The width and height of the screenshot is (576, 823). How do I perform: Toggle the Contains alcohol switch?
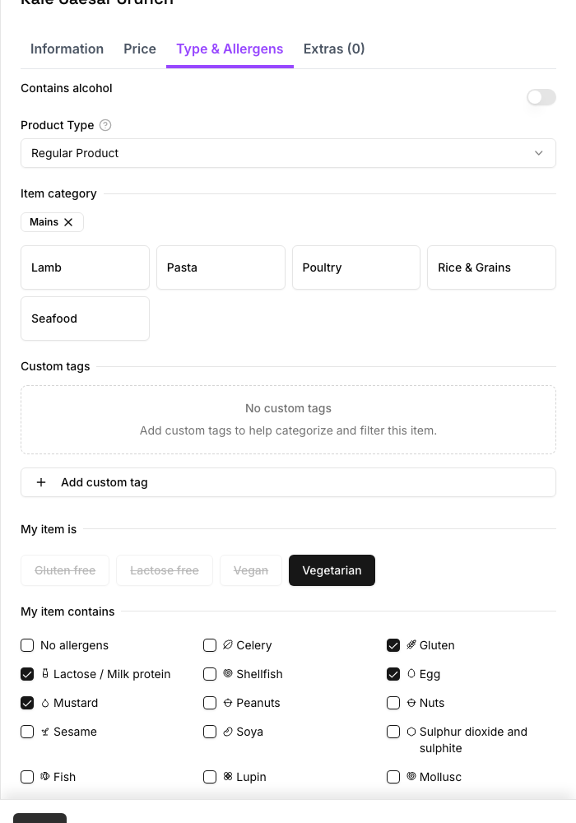[x=541, y=97]
